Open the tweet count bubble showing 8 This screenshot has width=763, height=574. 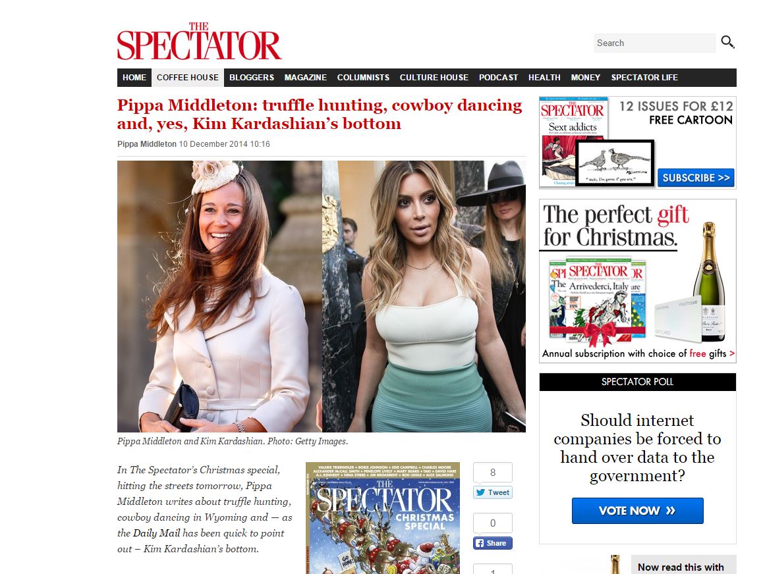click(493, 473)
